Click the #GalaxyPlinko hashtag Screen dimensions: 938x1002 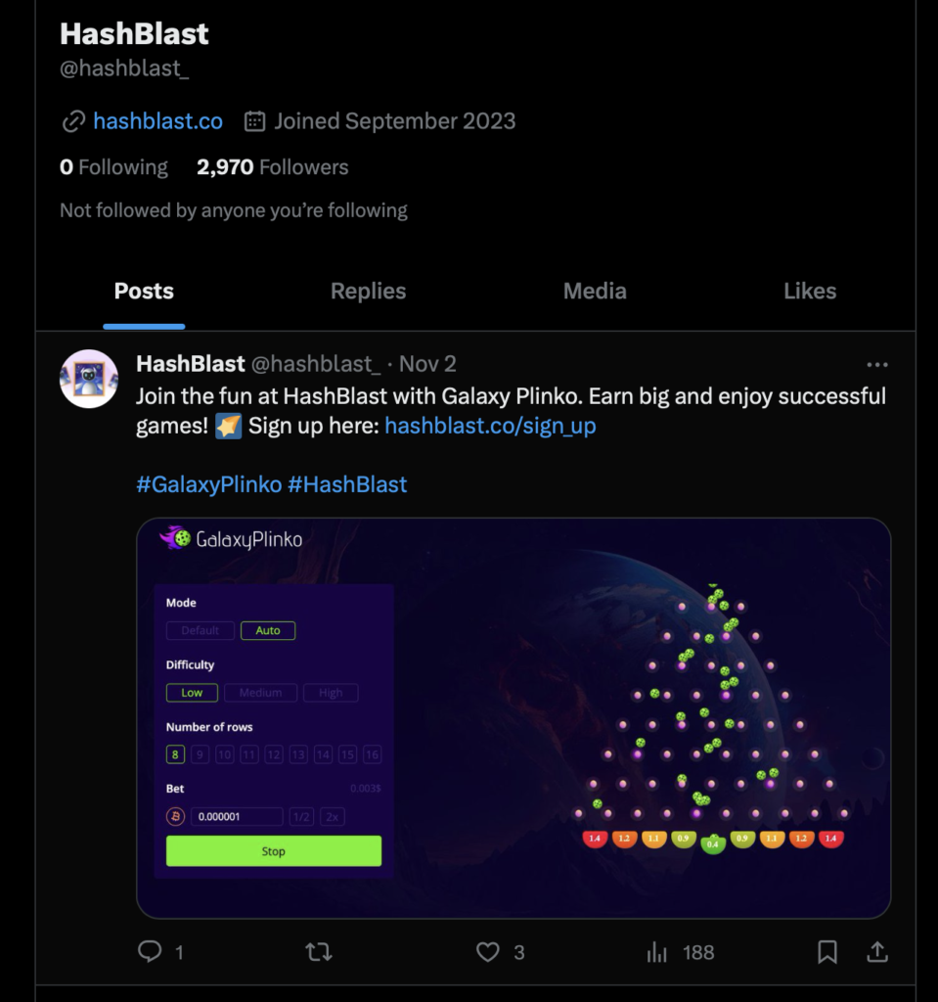pos(209,484)
